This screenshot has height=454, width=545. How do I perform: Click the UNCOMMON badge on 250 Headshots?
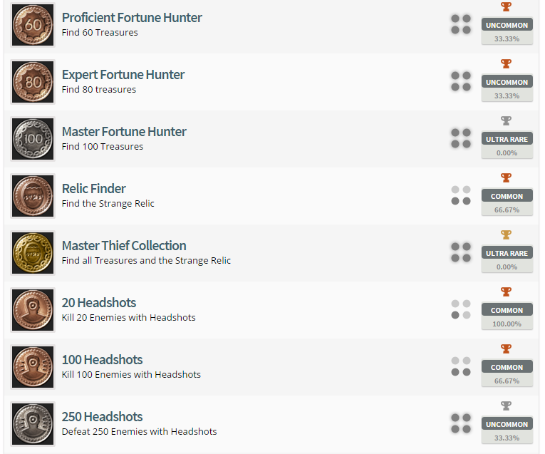click(x=507, y=424)
